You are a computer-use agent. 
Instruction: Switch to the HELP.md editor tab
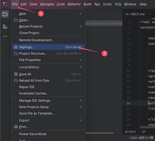(135, 14)
